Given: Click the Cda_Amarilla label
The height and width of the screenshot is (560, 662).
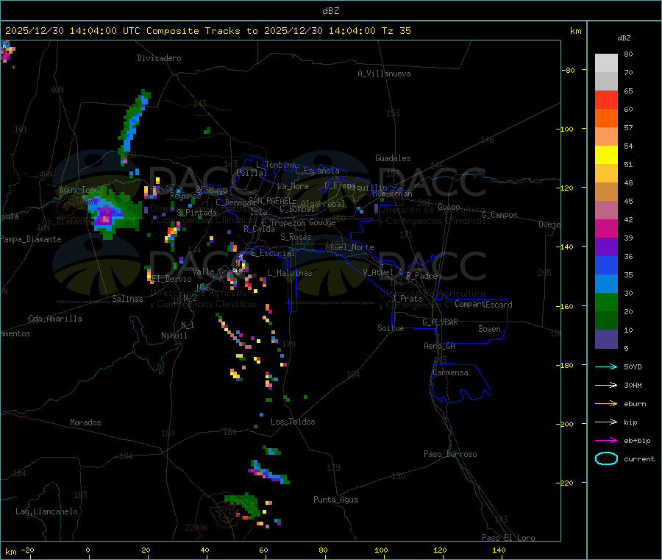Looking at the screenshot, I should pyautogui.click(x=55, y=319).
